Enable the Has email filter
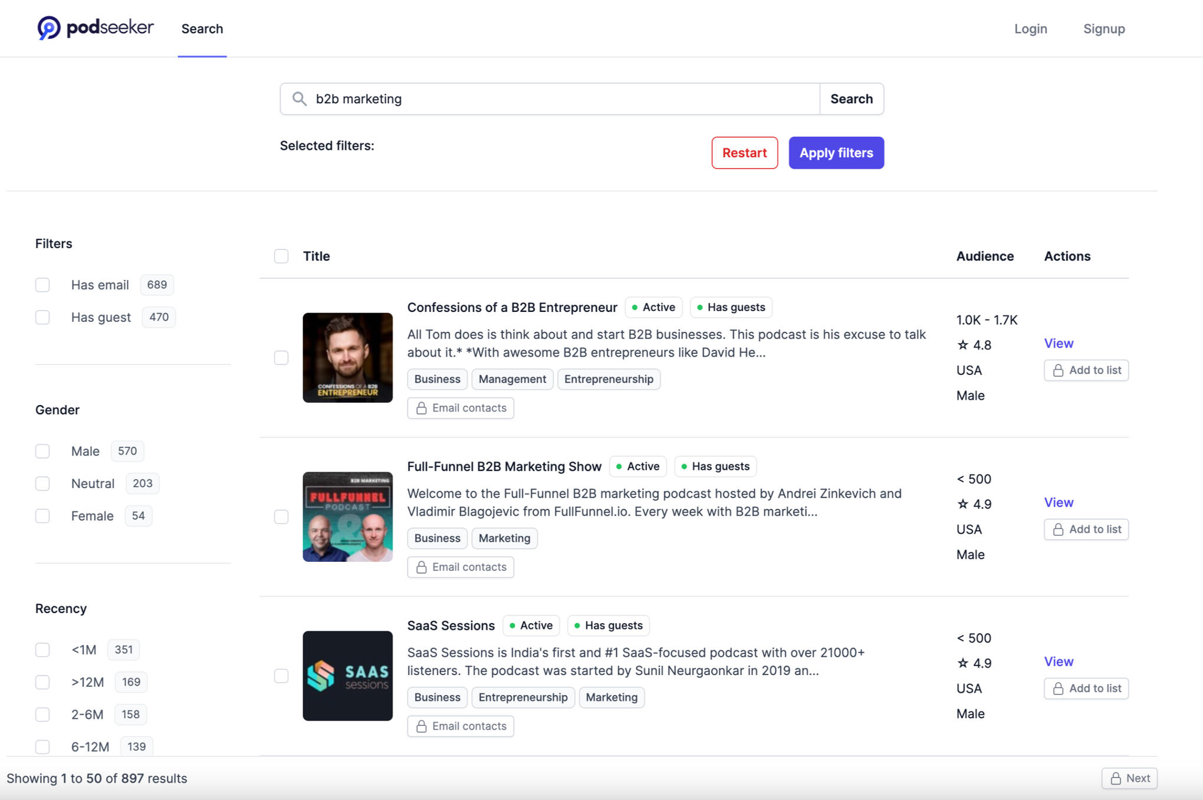Image resolution: width=1203 pixels, height=800 pixels. point(42,285)
